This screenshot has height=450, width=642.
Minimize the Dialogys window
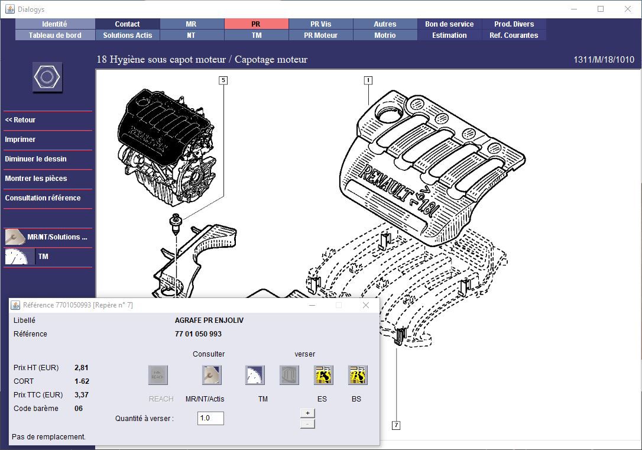click(574, 9)
